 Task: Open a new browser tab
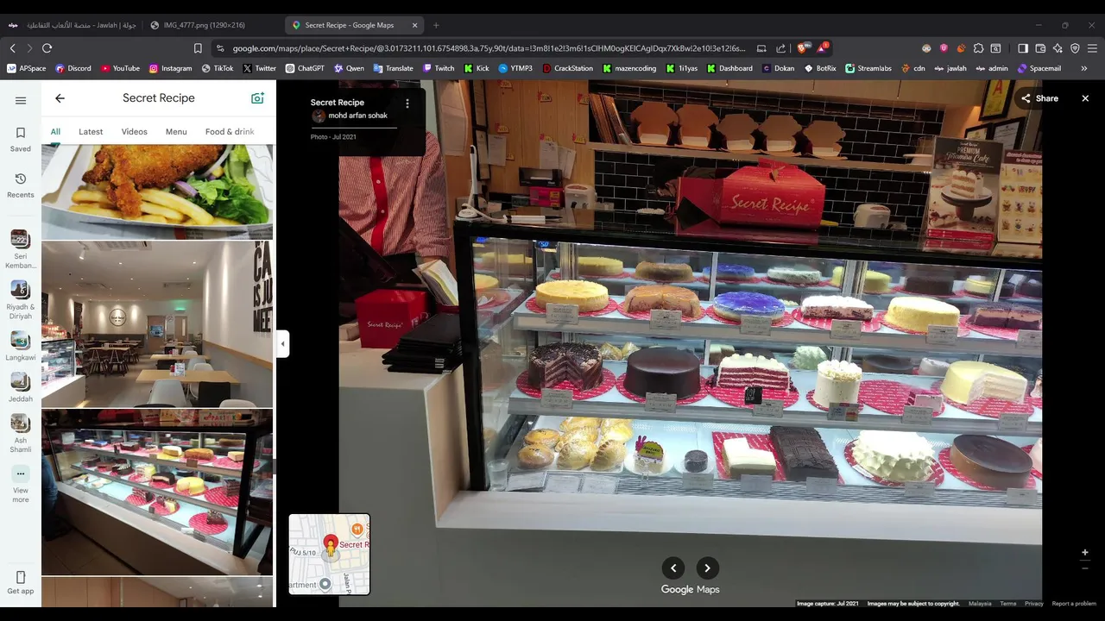[x=436, y=25]
